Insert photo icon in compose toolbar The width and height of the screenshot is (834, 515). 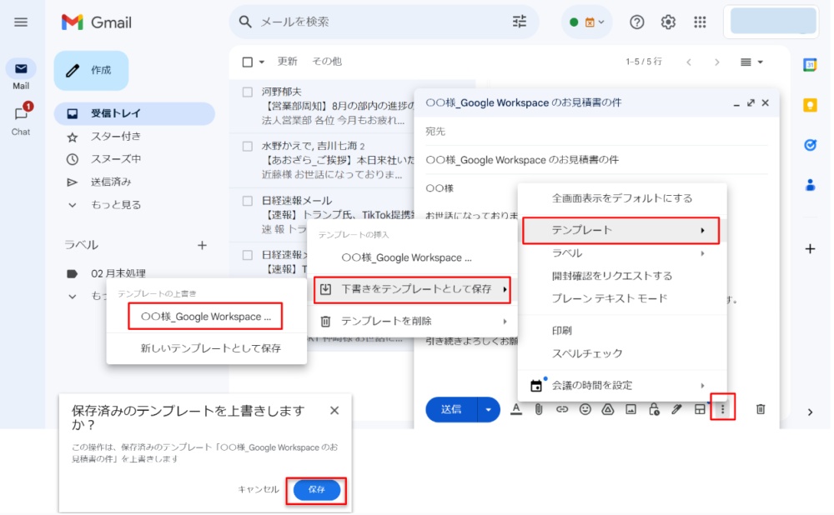(x=631, y=409)
